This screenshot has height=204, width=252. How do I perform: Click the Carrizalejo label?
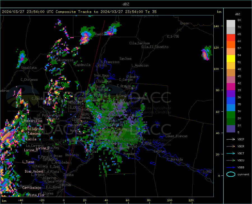[32, 188]
